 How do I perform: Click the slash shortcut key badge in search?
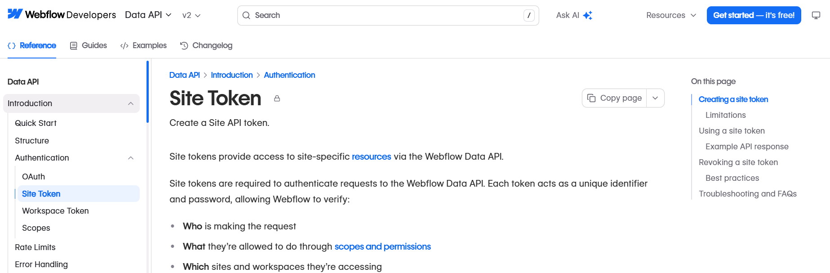pyautogui.click(x=529, y=15)
